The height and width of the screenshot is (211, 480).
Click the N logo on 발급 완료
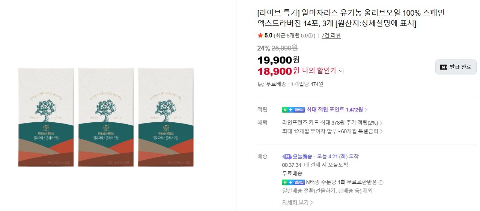click(444, 67)
